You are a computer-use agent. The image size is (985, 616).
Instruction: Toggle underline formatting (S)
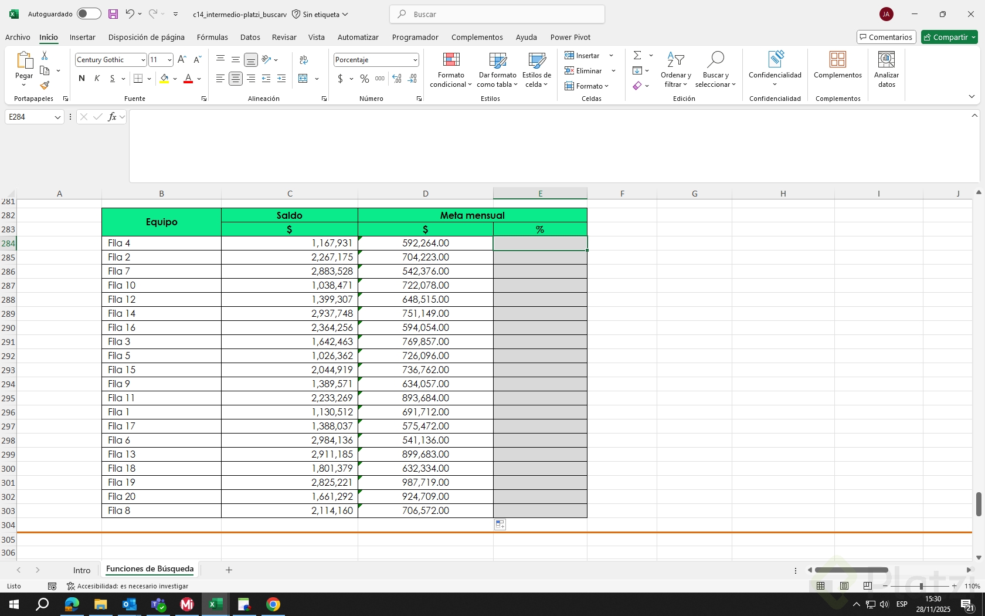112,79
